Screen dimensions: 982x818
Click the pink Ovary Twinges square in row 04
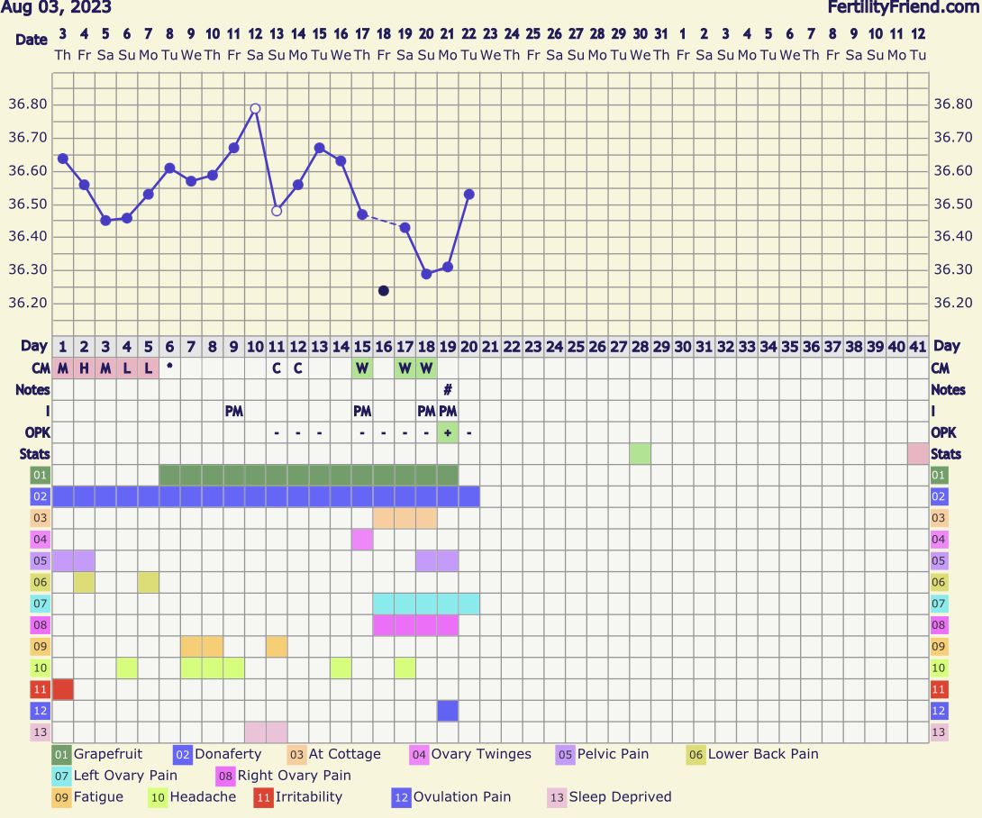pos(362,540)
